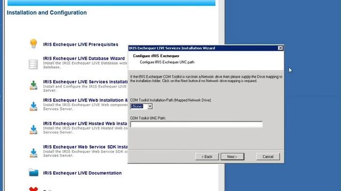Image resolution: width=341 pixels, height=191 pixels.
Task: Click the download icon for Web Service SDK
Action: [34, 153]
